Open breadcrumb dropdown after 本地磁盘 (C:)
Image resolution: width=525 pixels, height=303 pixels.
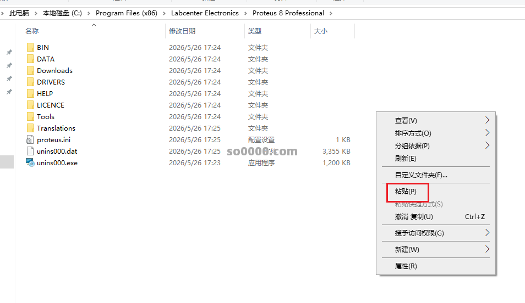[89, 13]
